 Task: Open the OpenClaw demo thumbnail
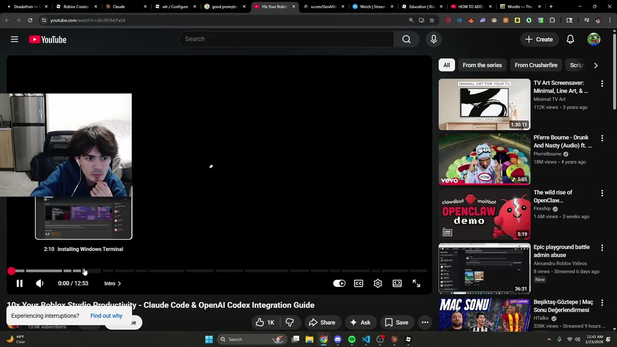484,214
